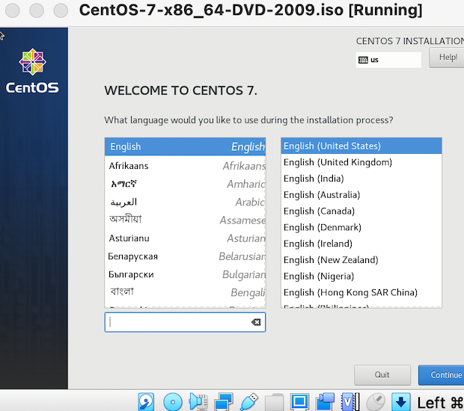Click the keyboard layout icon
Image resolution: width=464 pixels, height=411 pixels.
pyautogui.click(x=363, y=60)
